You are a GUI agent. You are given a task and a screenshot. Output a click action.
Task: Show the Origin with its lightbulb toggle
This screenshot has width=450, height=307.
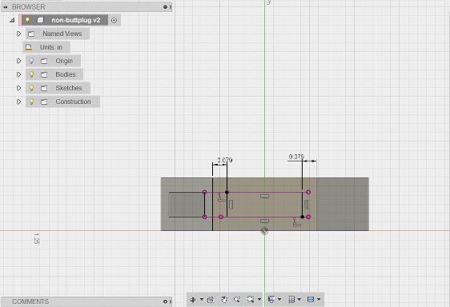click(31, 61)
